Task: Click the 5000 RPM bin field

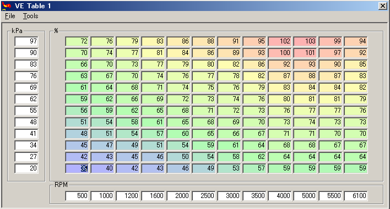Action: pos(305,196)
